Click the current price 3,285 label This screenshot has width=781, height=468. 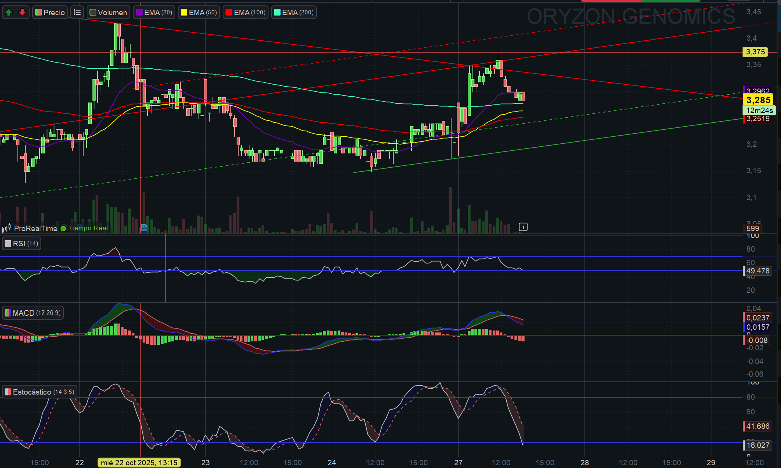click(x=758, y=100)
